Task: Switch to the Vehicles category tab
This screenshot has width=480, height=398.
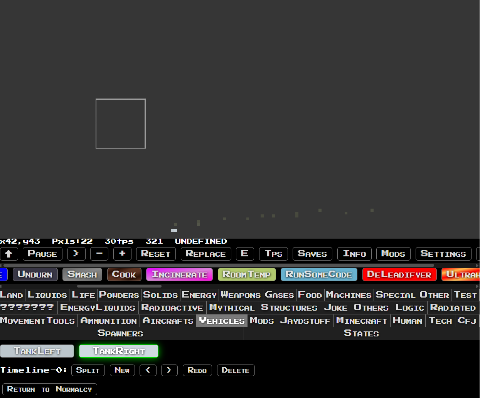Action: [x=222, y=320]
